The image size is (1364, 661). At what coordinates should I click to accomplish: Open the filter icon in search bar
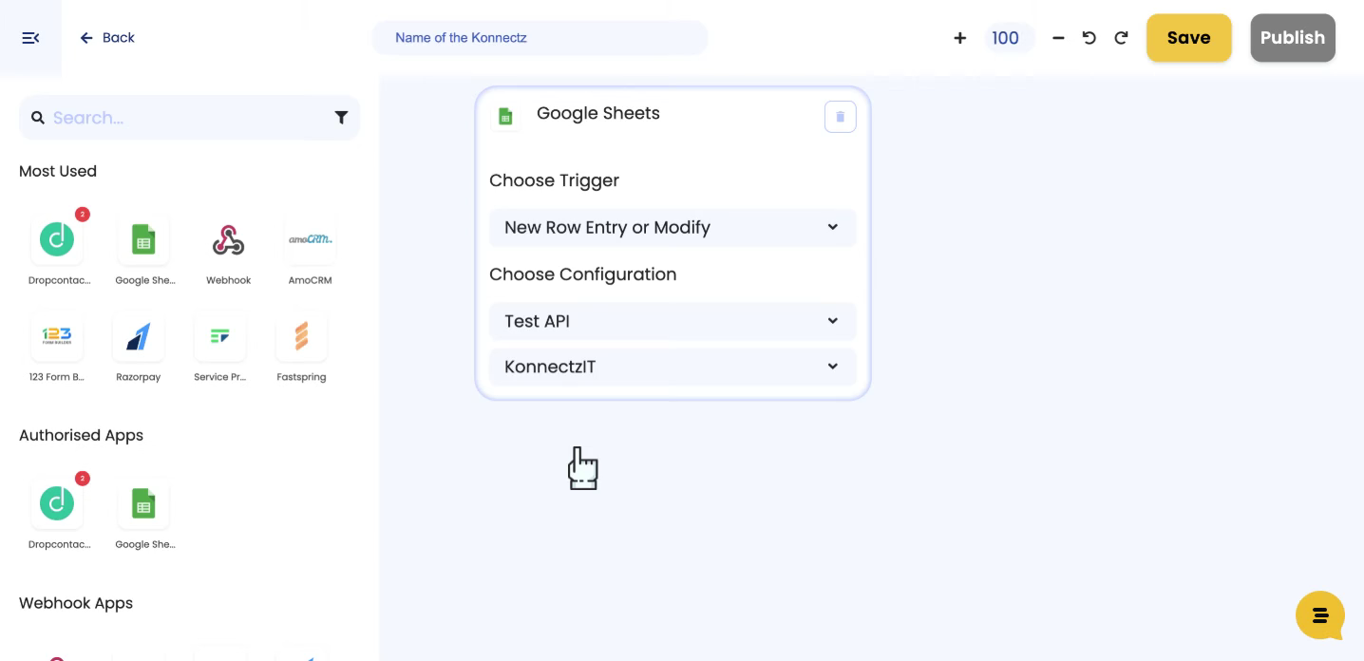[341, 118]
